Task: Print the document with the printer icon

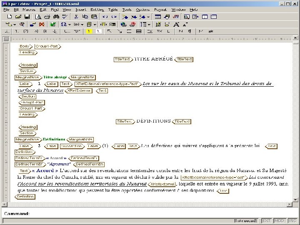Action: pyautogui.click(x=47, y=17)
